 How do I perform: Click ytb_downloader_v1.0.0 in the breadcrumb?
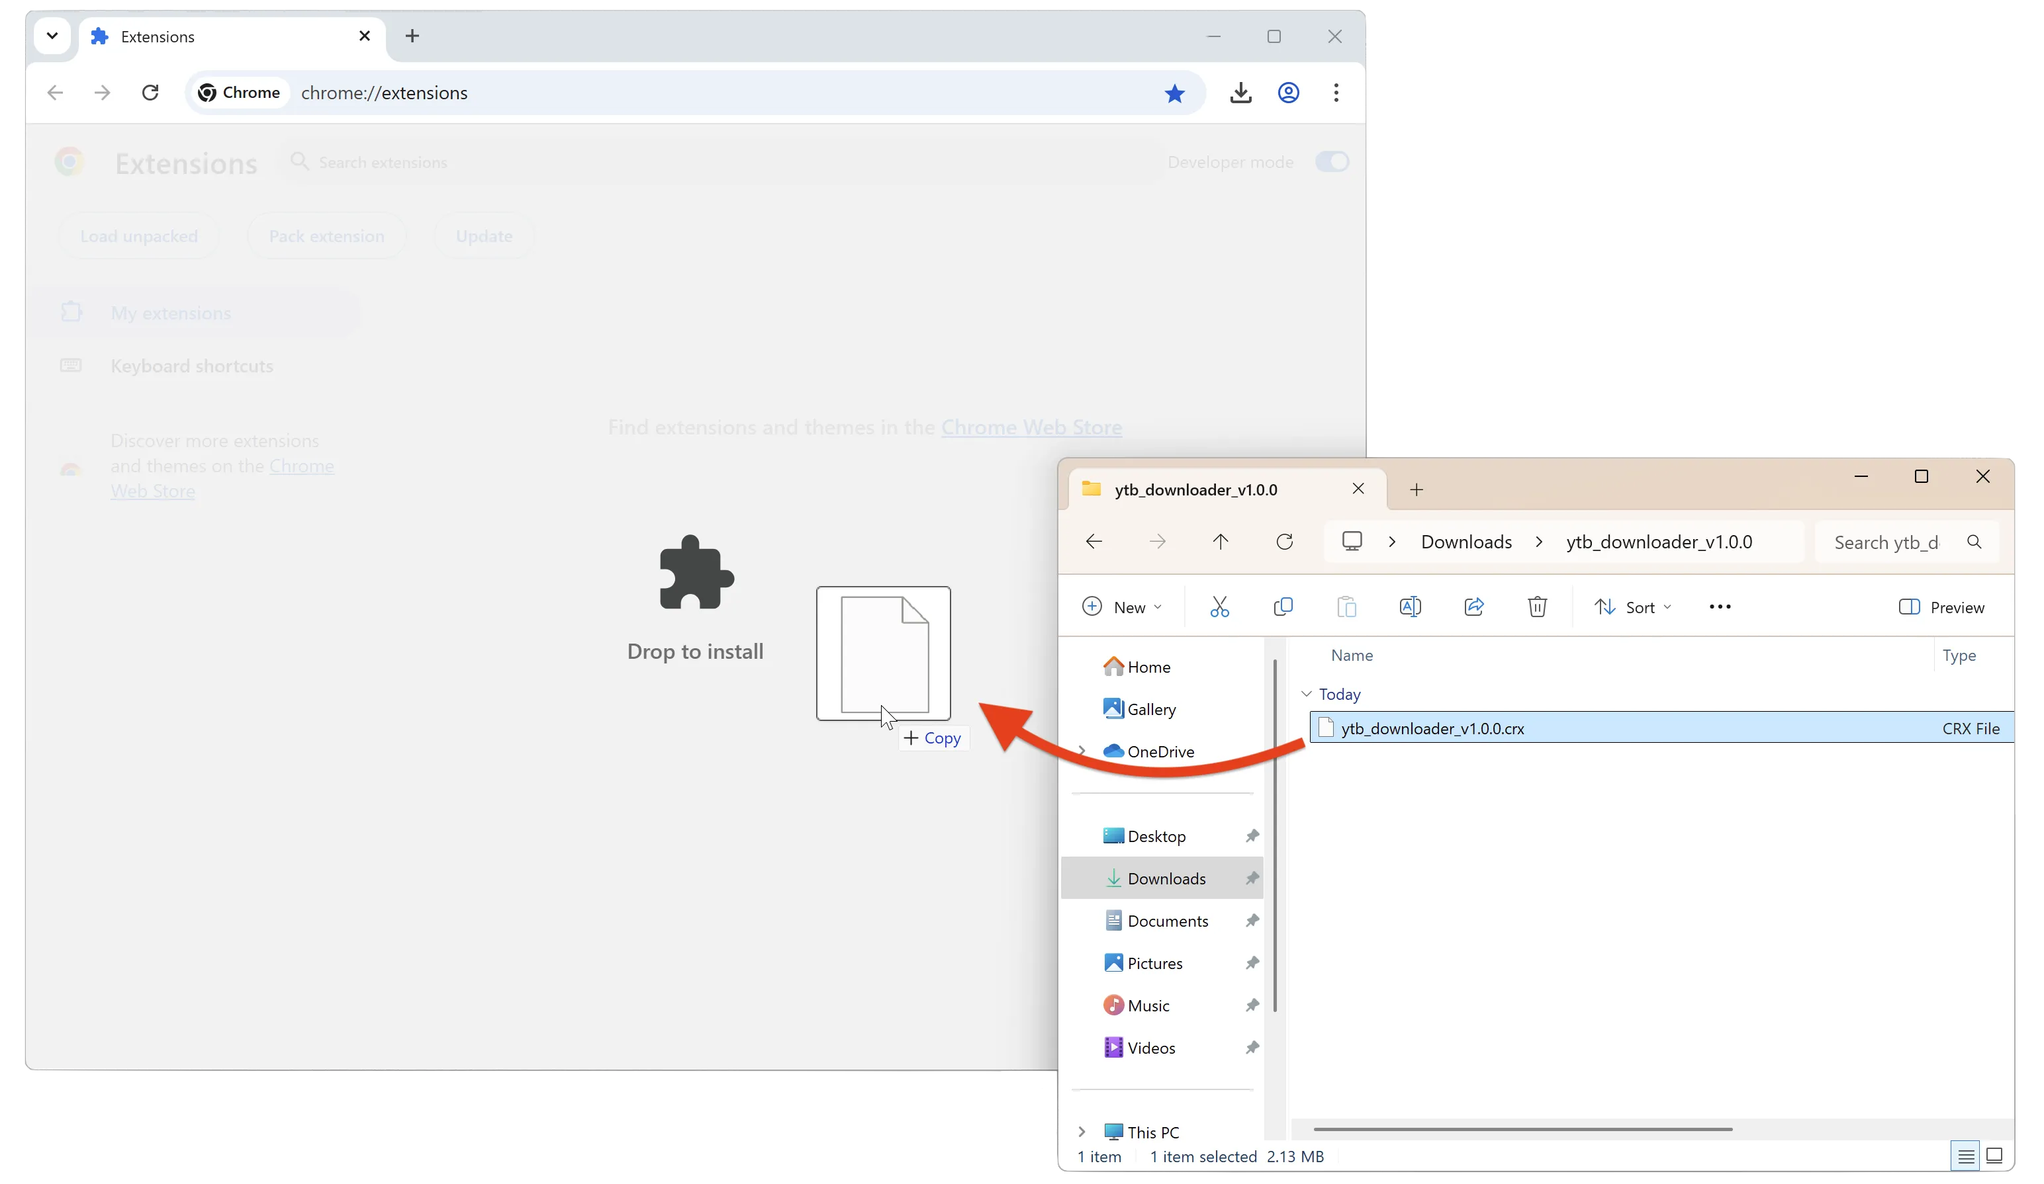click(x=1659, y=542)
